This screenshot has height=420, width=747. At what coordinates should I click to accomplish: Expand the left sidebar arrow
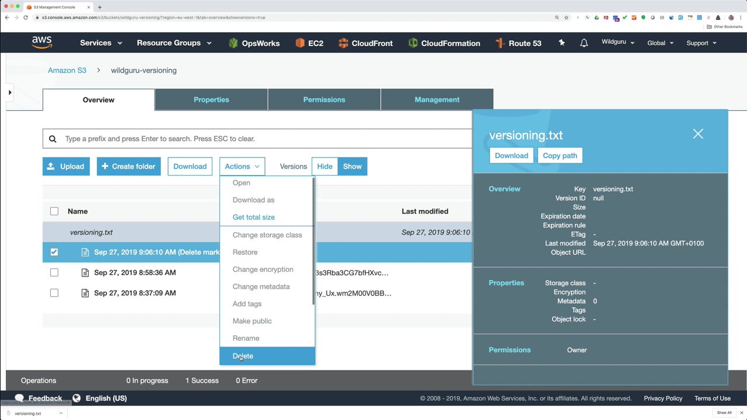pyautogui.click(x=10, y=92)
